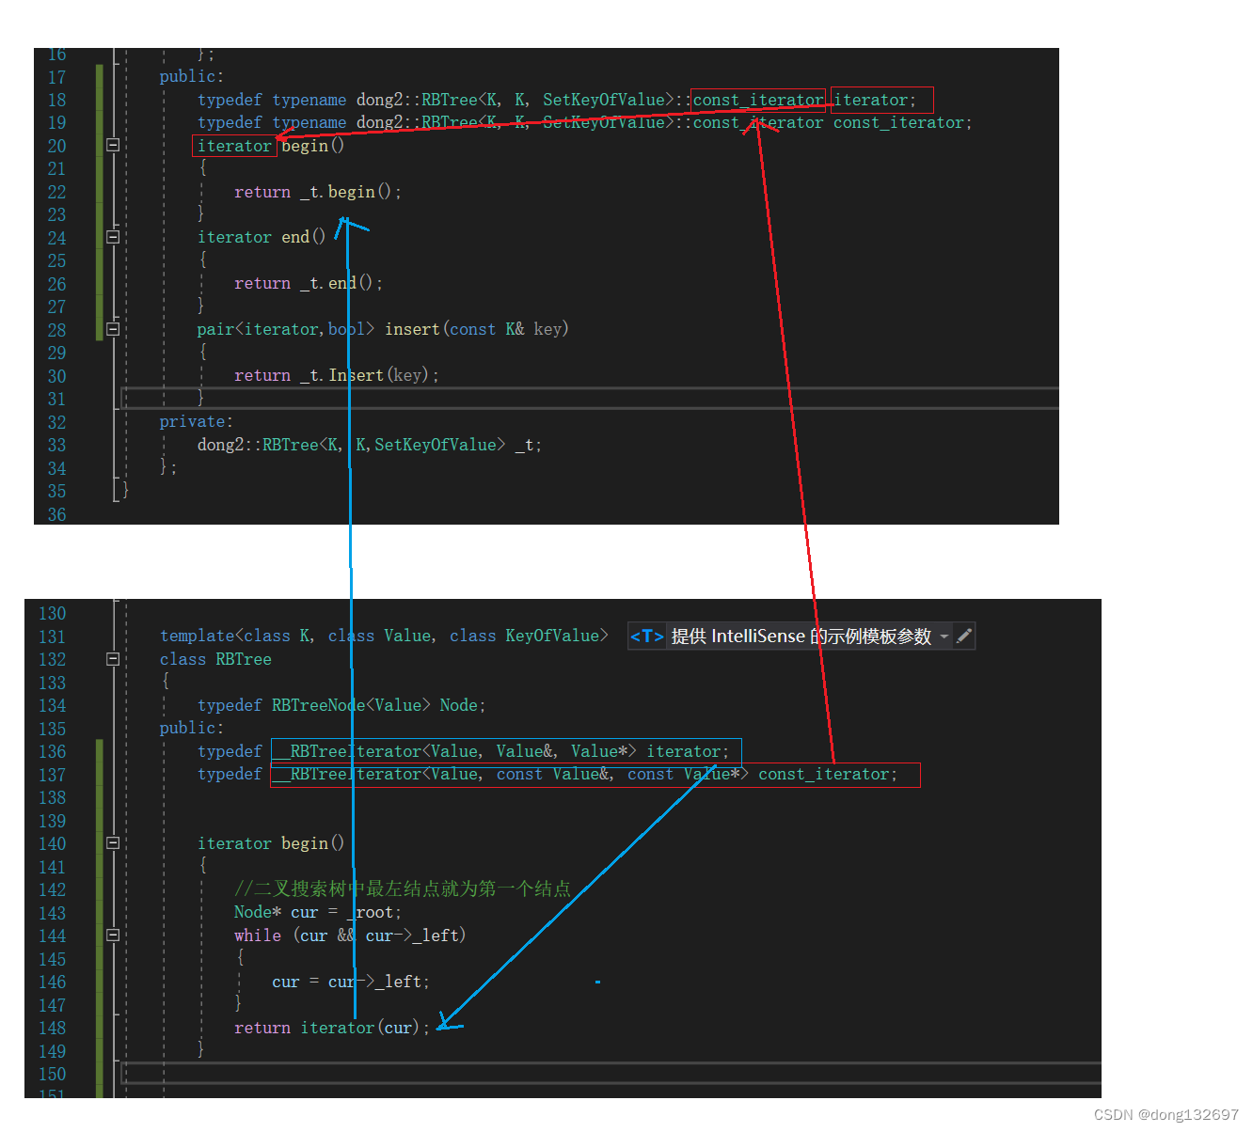Click the '提供 IntelliSense 的示例模板参数' label
This screenshot has height=1132, width=1253.
tap(801, 637)
